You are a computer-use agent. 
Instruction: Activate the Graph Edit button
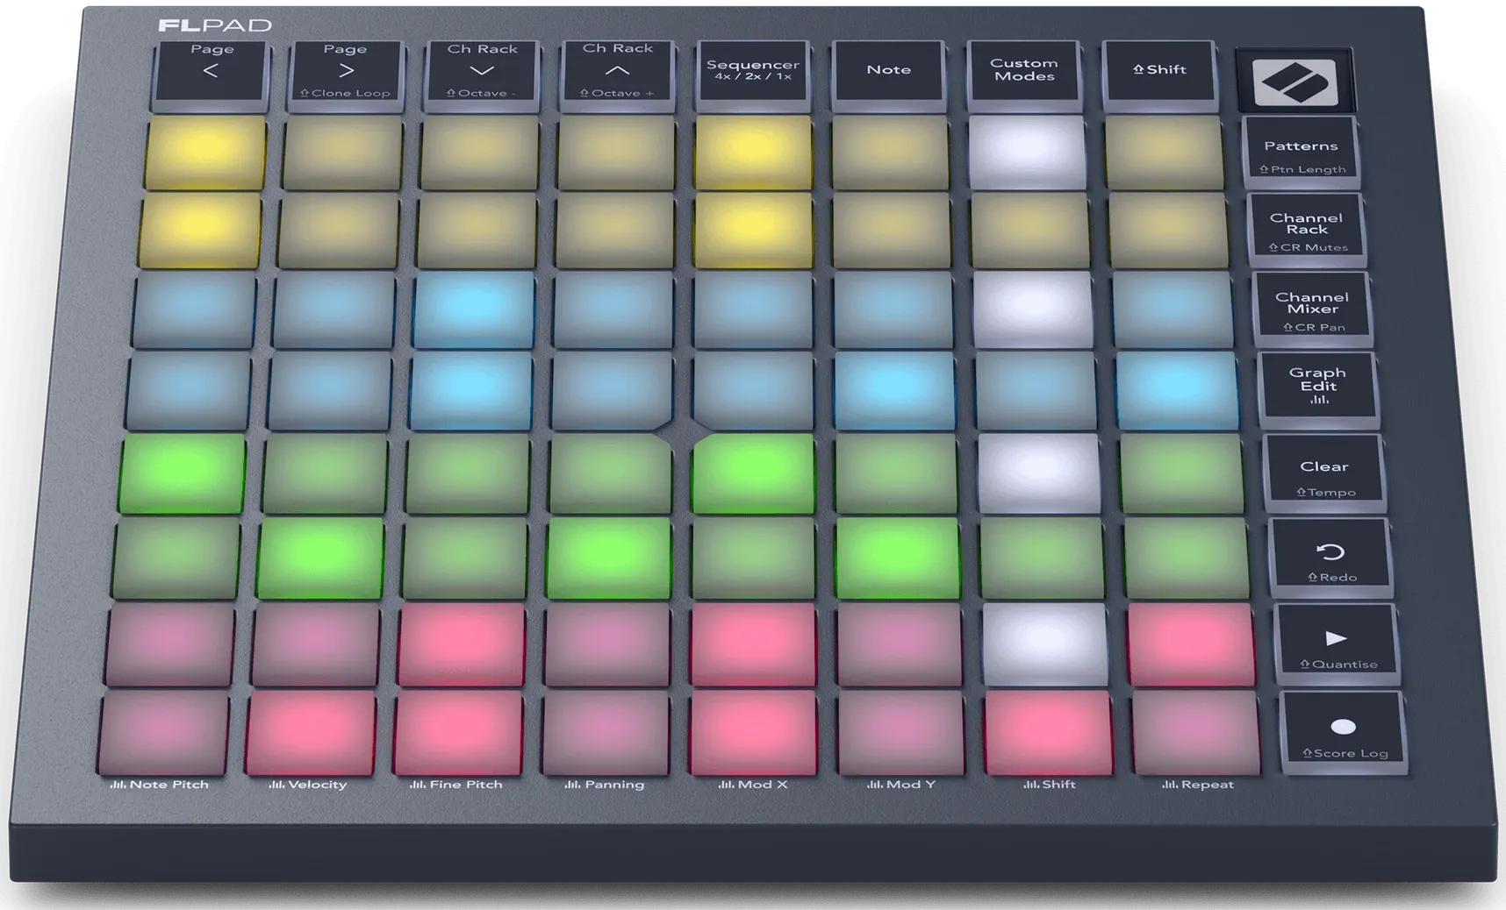click(1318, 388)
